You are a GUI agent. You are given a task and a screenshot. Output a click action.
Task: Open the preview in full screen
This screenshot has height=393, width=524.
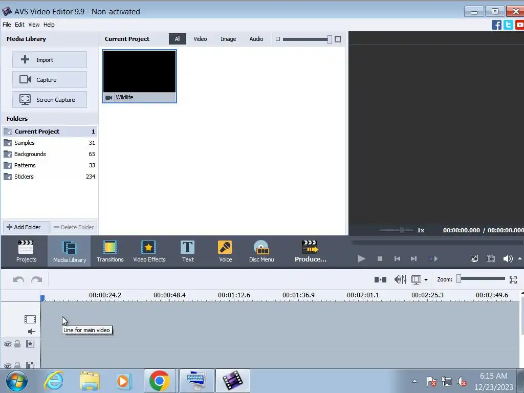[474, 258]
